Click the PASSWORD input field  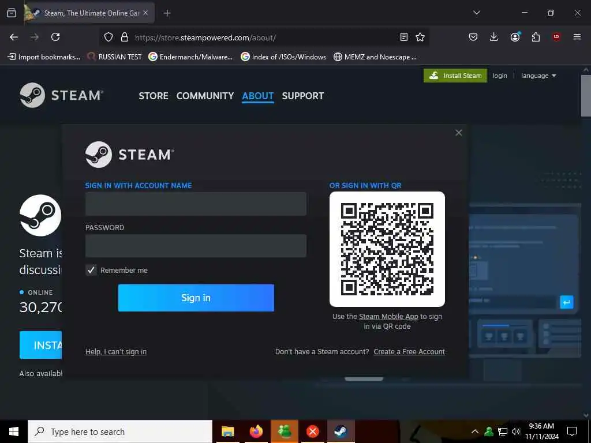click(x=196, y=246)
